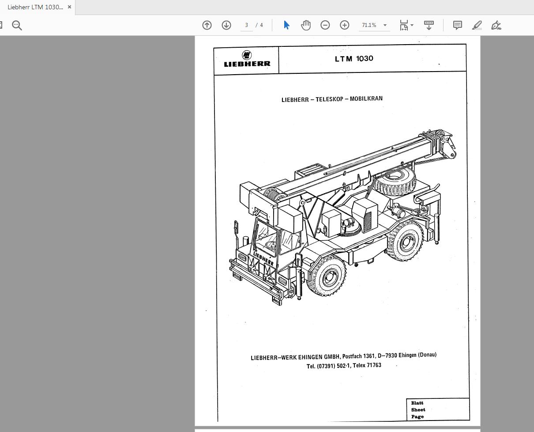Viewport: 534px width, 432px height.
Task: Click the scrolling mode keyboard-style icon
Action: pos(429,25)
